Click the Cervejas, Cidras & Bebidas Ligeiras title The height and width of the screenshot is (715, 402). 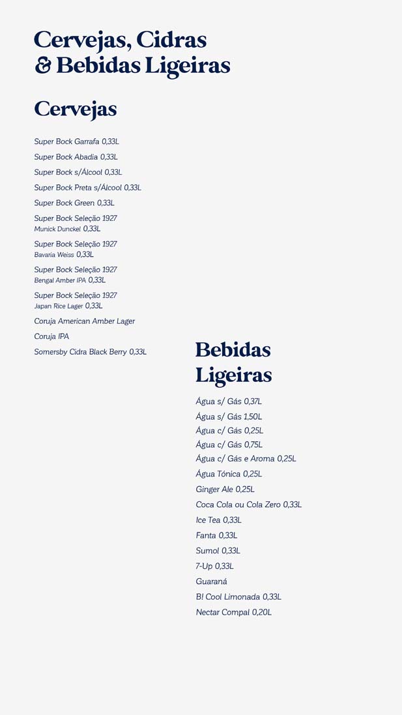click(x=132, y=53)
